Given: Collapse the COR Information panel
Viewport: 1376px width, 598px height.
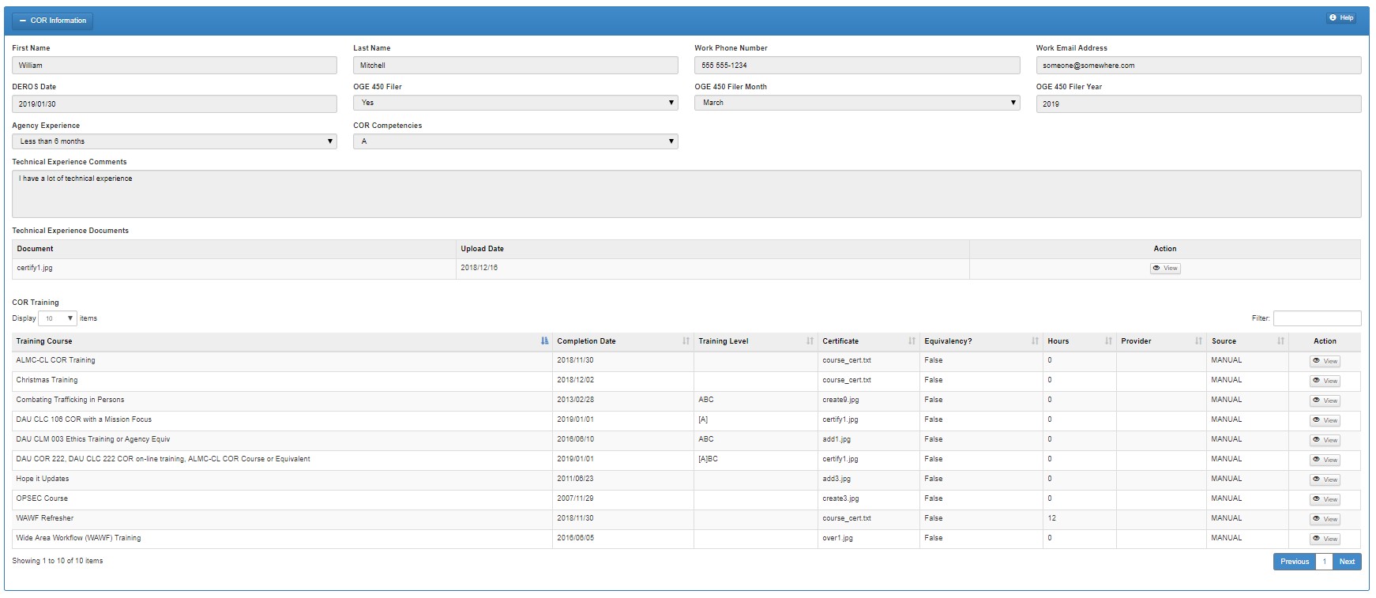Looking at the screenshot, I should click(x=53, y=21).
